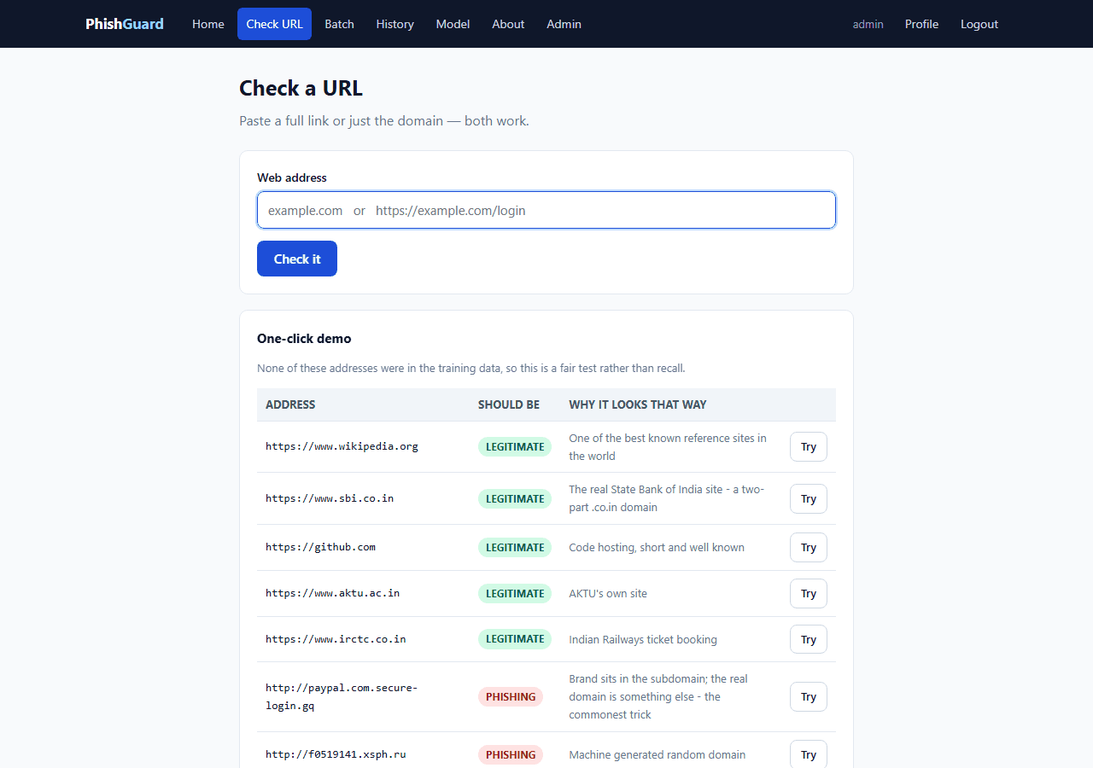Click the 'Indian Railways ticket booking' description
Viewport: 1093px width, 768px height.
(x=643, y=639)
